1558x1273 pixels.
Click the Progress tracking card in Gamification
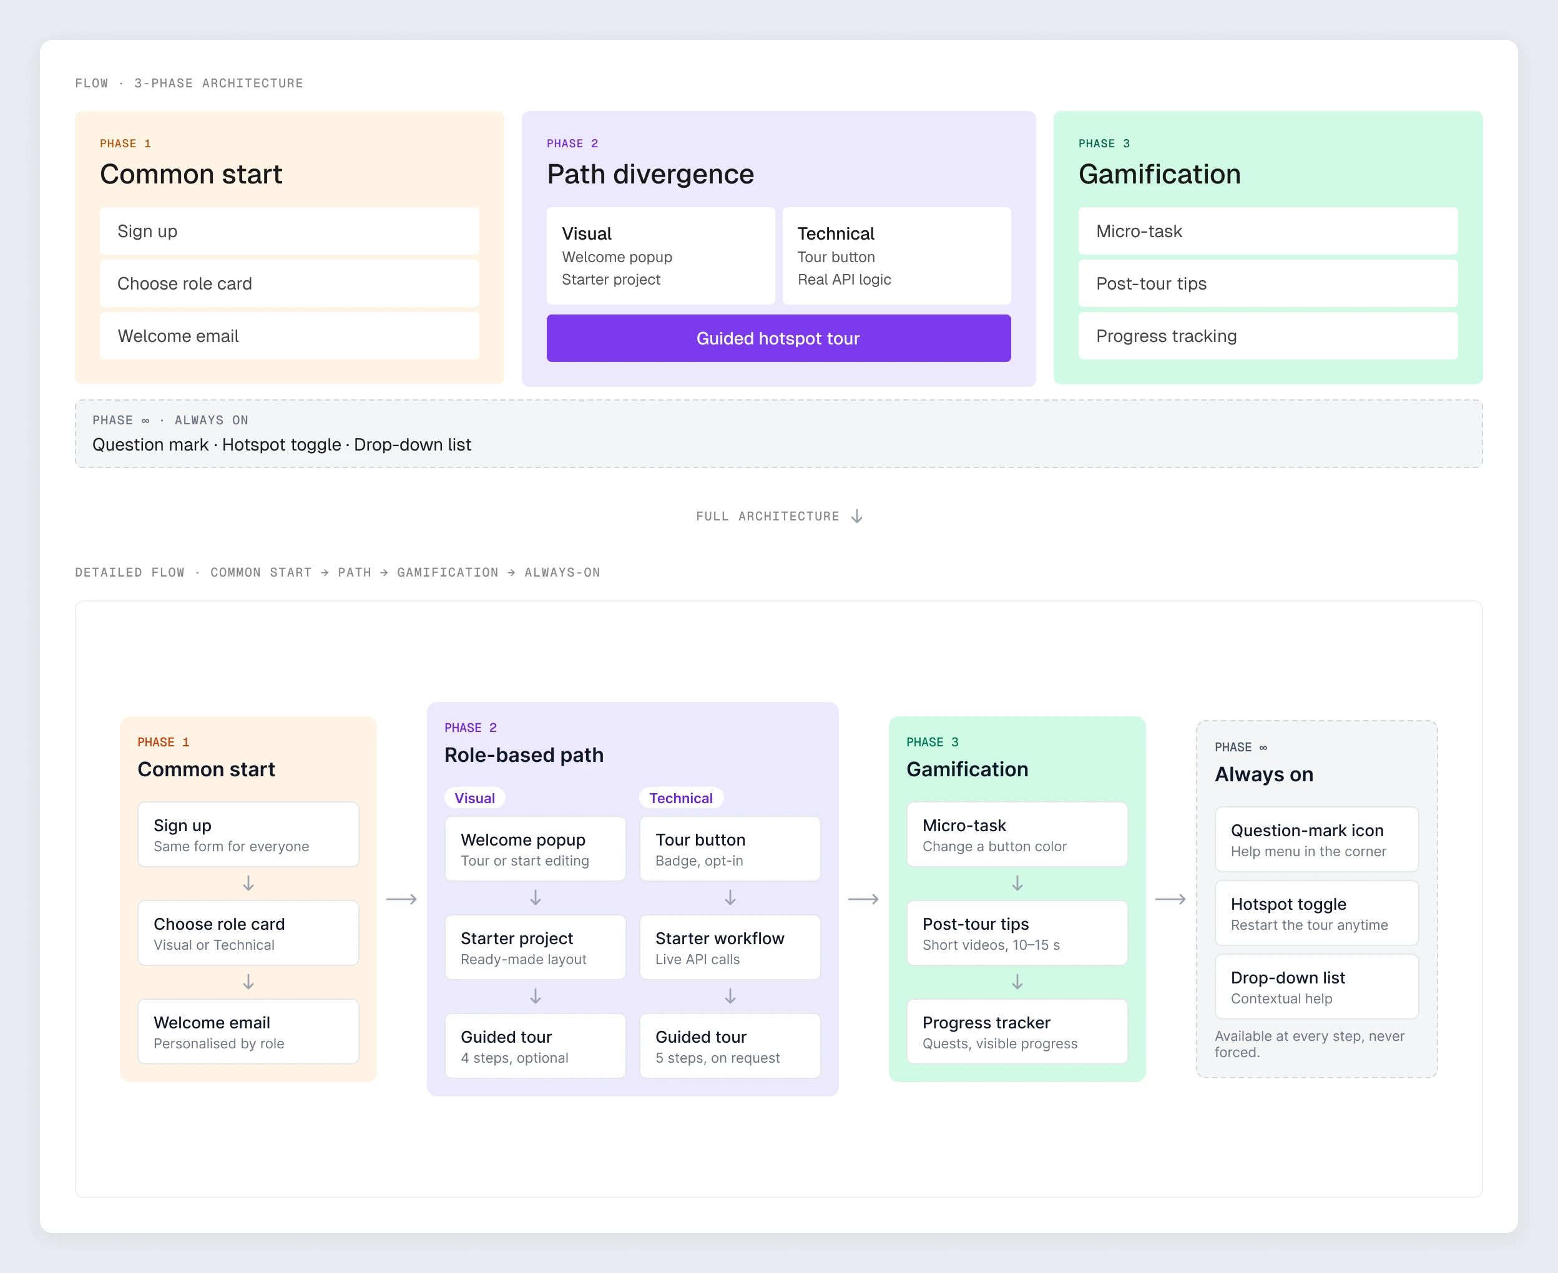tap(1268, 336)
